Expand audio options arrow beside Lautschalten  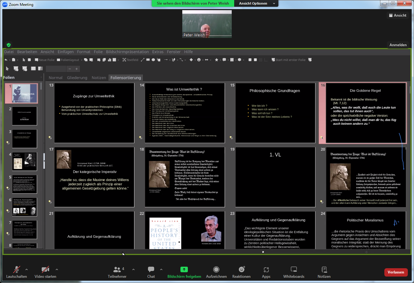27,269
